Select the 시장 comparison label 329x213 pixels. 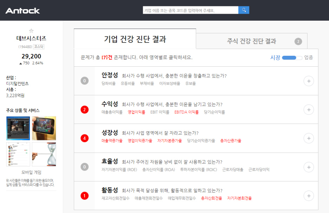click(x=275, y=58)
